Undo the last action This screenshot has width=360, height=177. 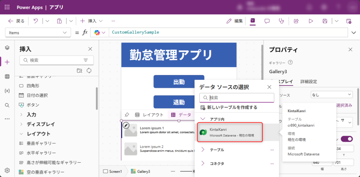36,21
